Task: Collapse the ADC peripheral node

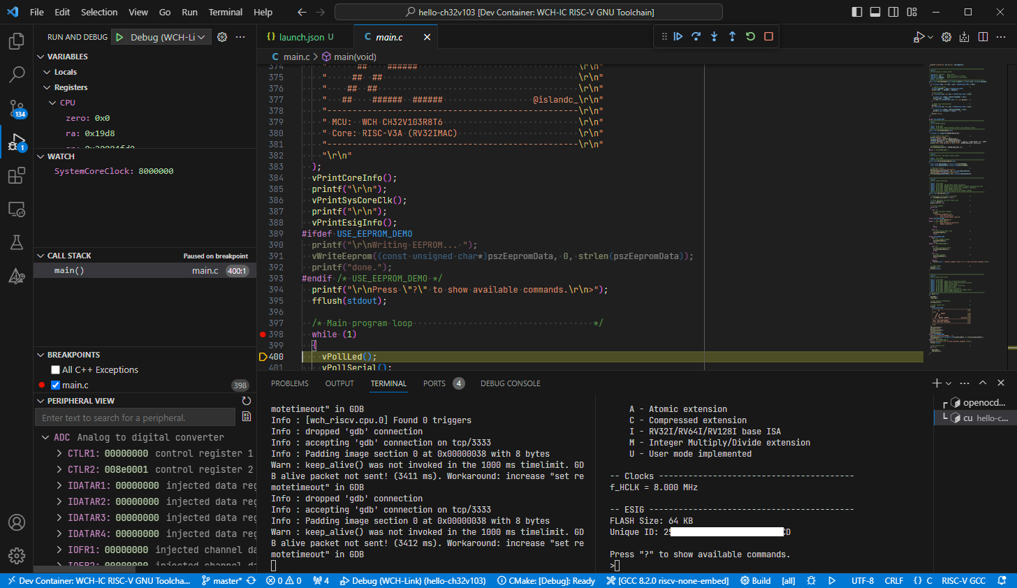Action: point(45,437)
